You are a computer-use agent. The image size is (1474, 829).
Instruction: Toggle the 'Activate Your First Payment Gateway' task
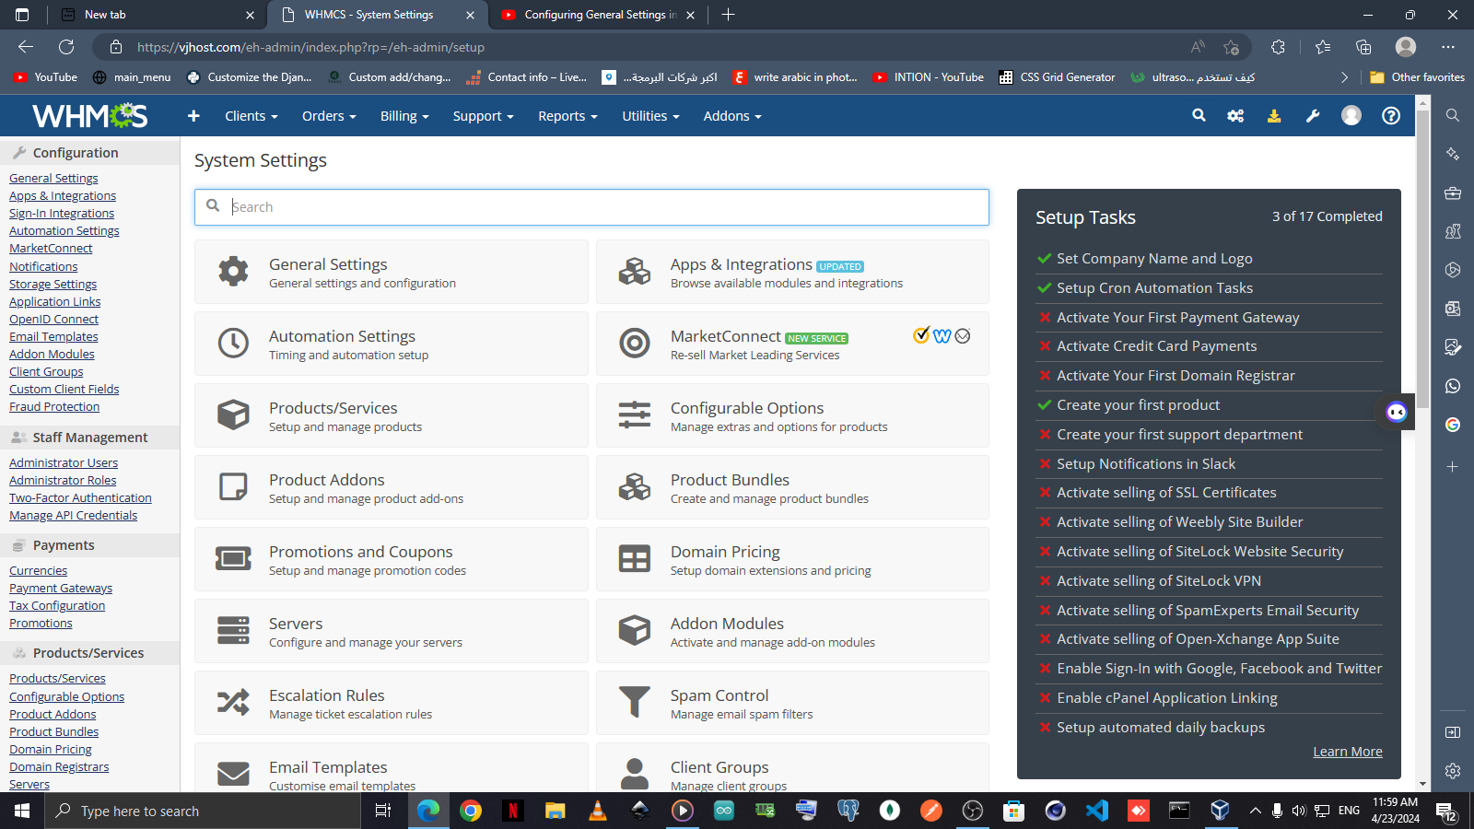coord(1177,318)
